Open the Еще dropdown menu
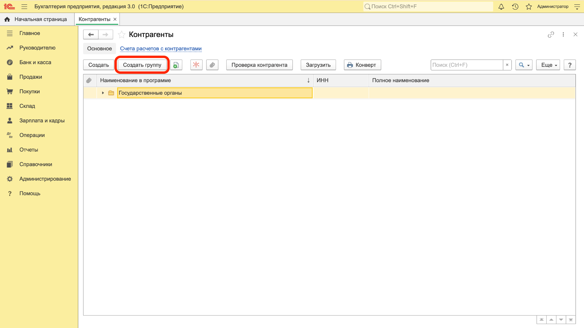584x328 pixels. (548, 65)
